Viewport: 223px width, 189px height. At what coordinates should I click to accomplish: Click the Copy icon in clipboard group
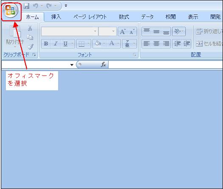pos(30,37)
